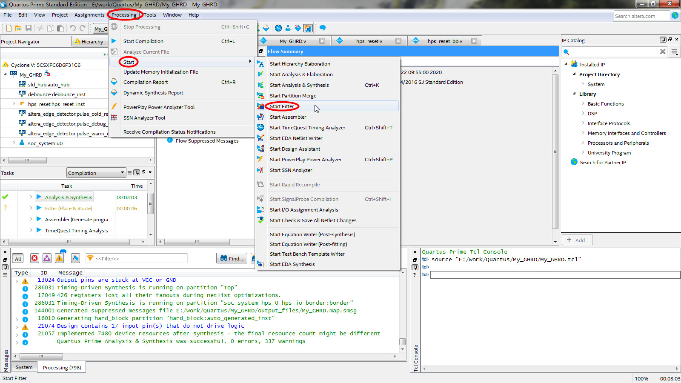Expand Basic Functions in IP Catalog
The height and width of the screenshot is (383, 681).
583,103
